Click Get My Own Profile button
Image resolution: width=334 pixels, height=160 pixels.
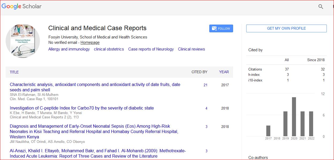286,28
